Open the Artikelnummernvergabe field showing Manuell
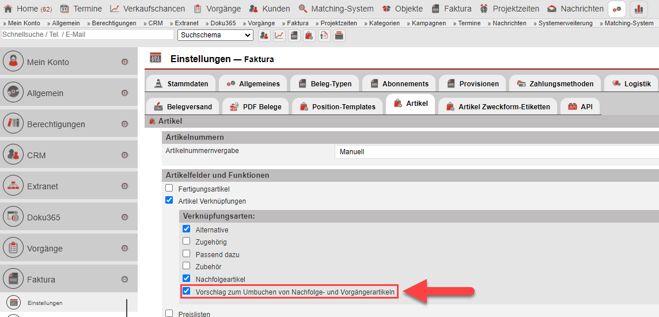The height and width of the screenshot is (317, 659). pyautogui.click(x=495, y=152)
